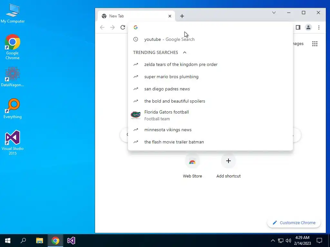Open notification action center icon
The image size is (330, 247).
tap(319, 241)
